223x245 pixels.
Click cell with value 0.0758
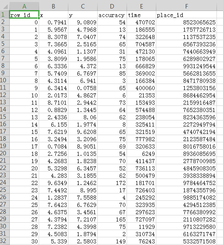click(x=83, y=88)
